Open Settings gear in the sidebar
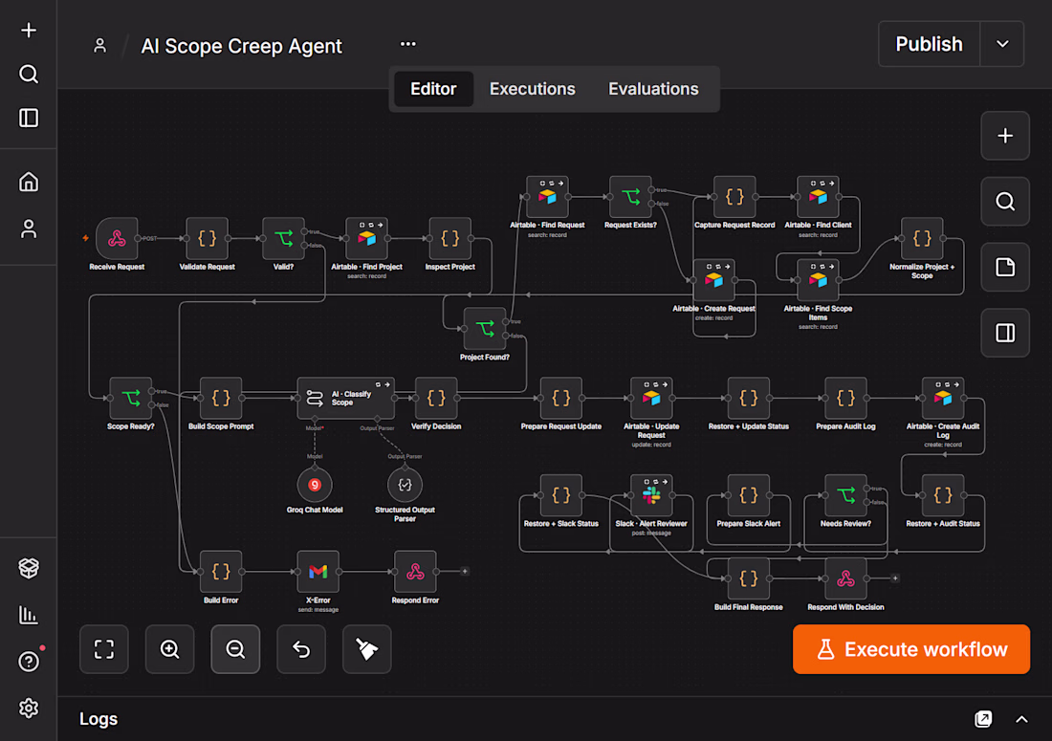This screenshot has width=1052, height=741. (x=28, y=708)
